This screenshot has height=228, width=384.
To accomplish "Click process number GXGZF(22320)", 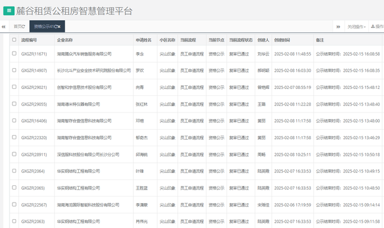I will [x=34, y=138].
